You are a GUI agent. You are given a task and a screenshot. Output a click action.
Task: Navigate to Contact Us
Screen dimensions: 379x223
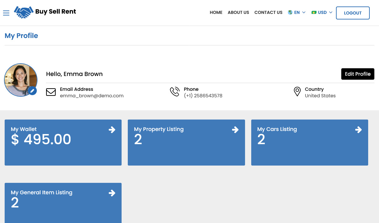[268, 13]
